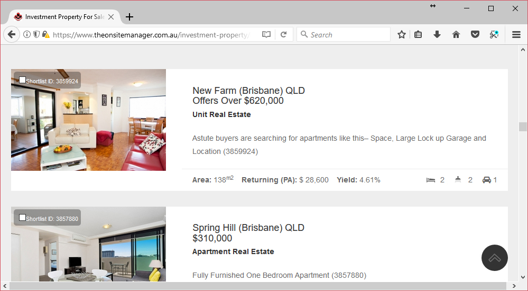Click 'Fully Furnished One Bedroom Apartment' description
The width and height of the screenshot is (528, 291).
click(x=279, y=275)
